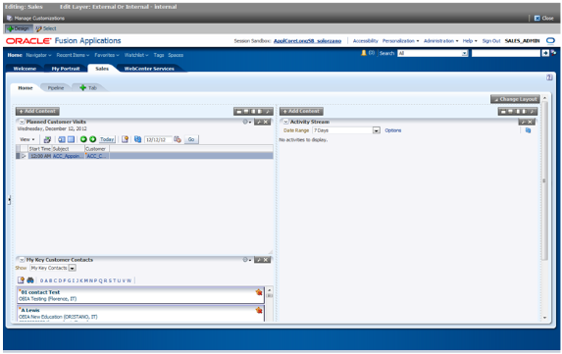Screen dimensions: 562x354
Task: Open the Recent Items menu
Action: click(x=73, y=55)
